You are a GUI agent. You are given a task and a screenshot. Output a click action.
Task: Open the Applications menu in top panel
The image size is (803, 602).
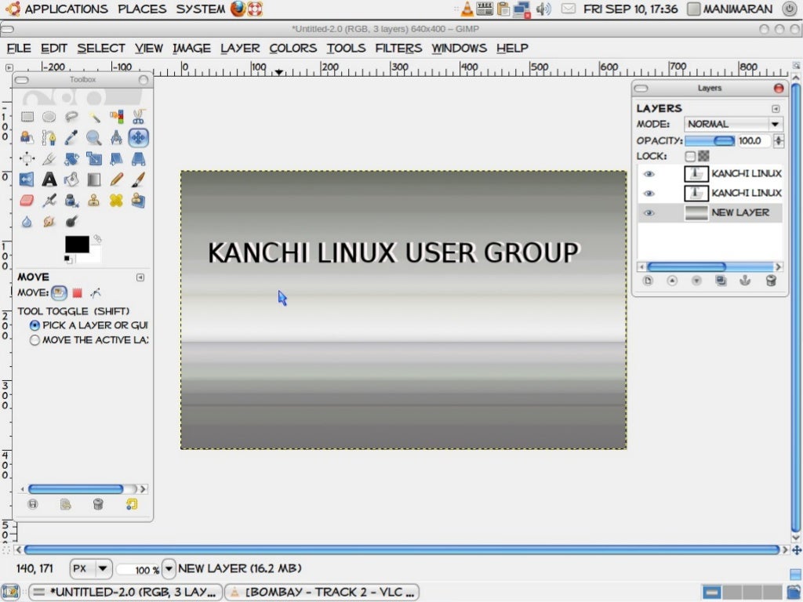[x=66, y=9]
